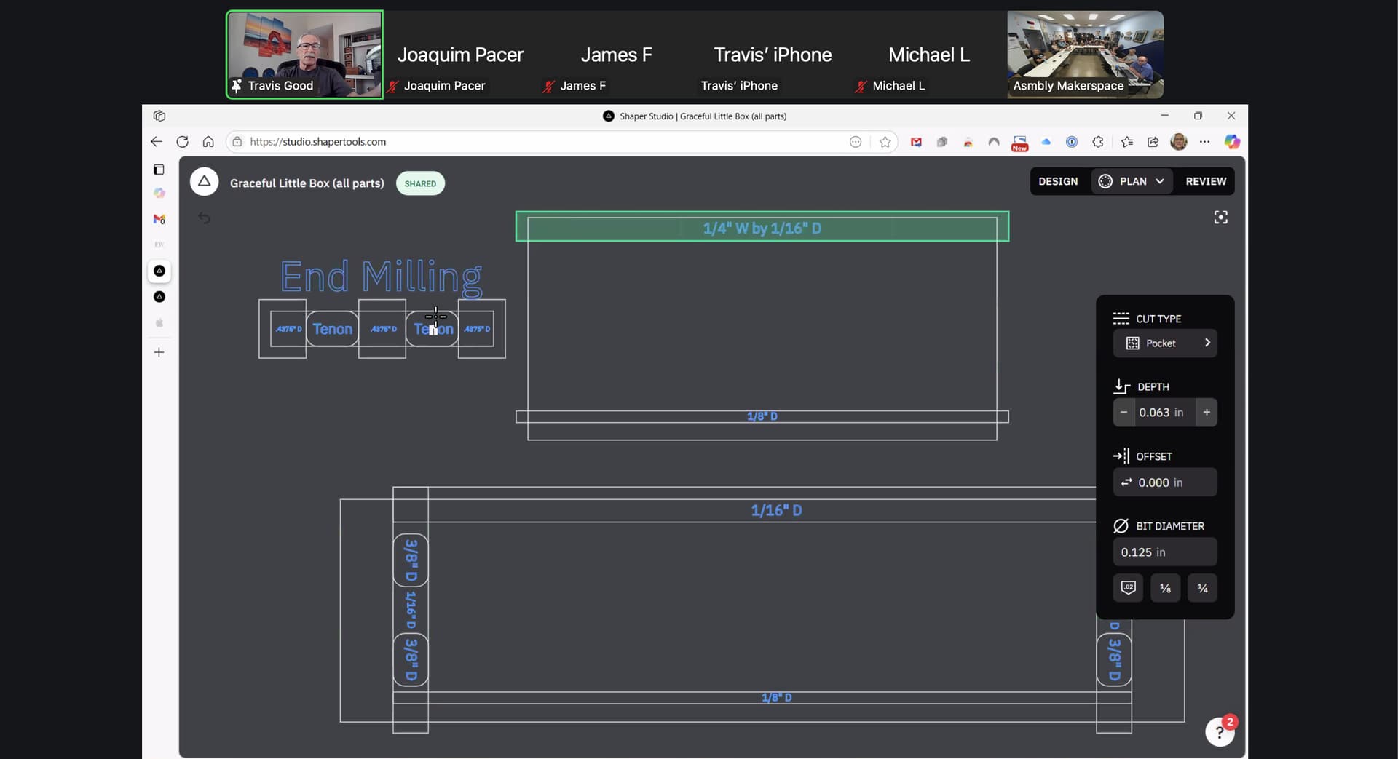Screen dimensions: 1398x759
Task: Switch to the DESIGN mode tab
Action: pos(1058,181)
